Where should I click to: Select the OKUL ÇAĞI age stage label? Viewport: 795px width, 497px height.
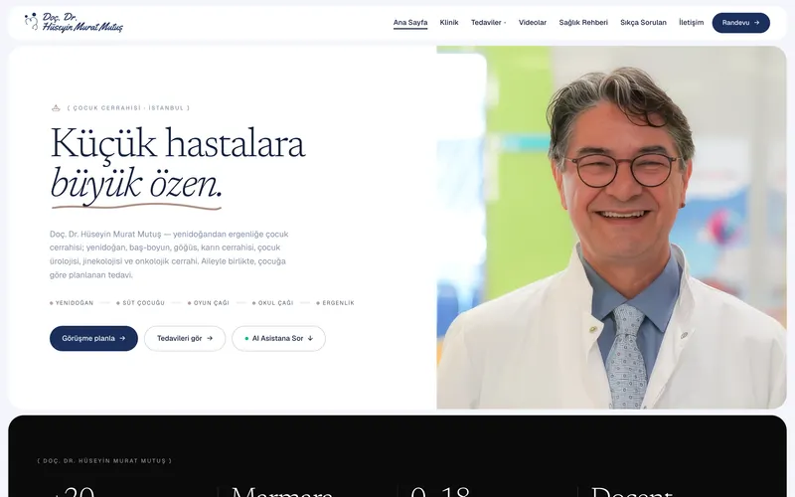click(272, 303)
